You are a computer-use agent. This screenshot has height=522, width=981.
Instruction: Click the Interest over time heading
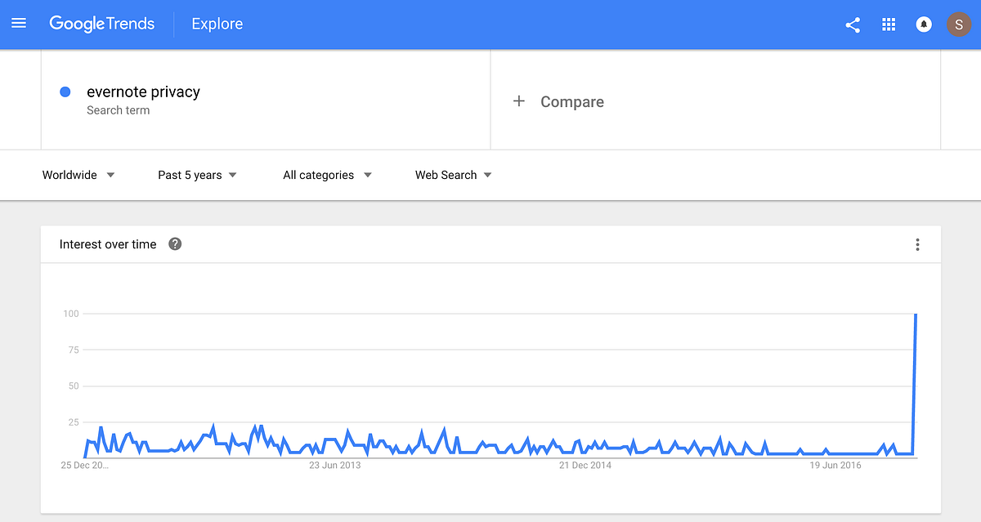point(108,244)
